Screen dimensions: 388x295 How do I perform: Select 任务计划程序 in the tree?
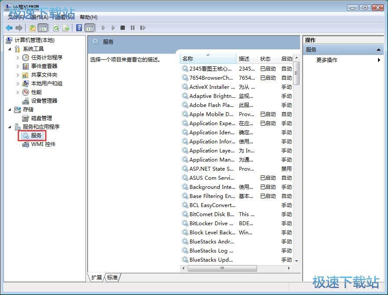point(46,58)
